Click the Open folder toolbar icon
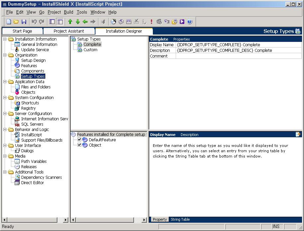304x231 pixels. [x=16, y=22]
